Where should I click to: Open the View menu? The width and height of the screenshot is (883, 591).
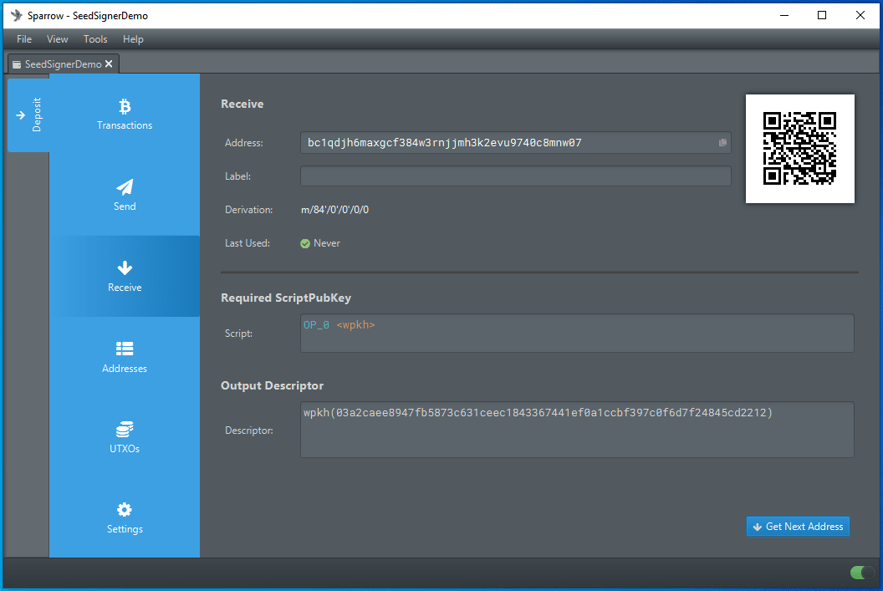pyautogui.click(x=58, y=39)
